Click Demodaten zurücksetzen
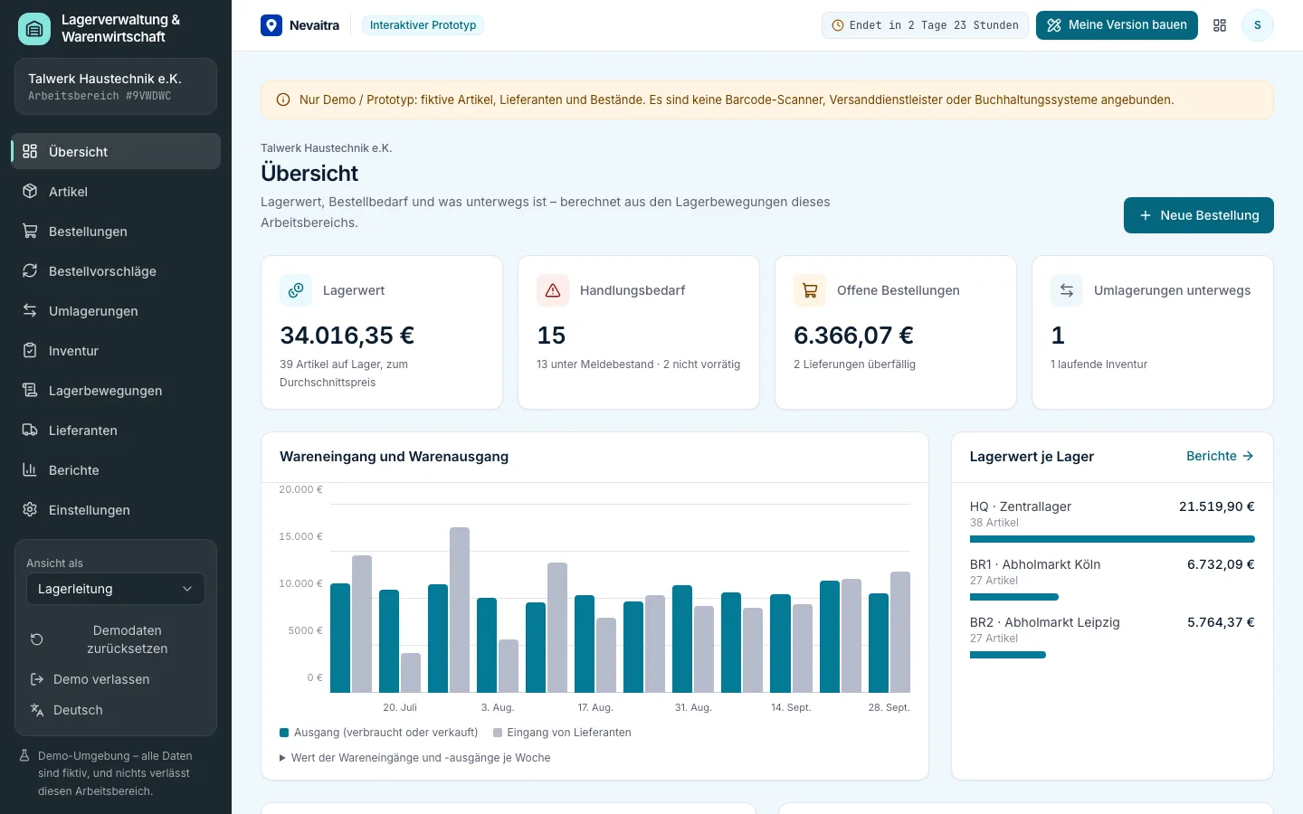This screenshot has height=814, width=1303. (x=116, y=639)
